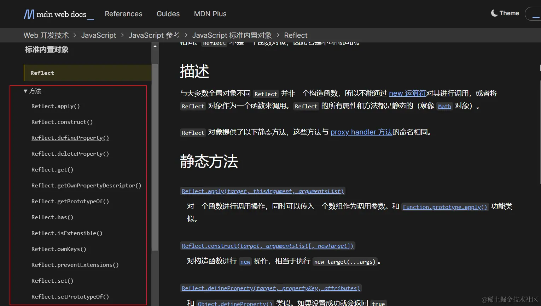Viewport: 541px width, 306px height.
Task: Select Reflect in the sidebar
Action: click(87, 73)
